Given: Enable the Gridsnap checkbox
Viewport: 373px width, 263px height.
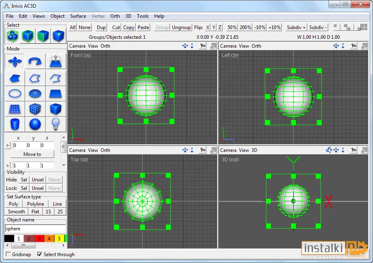Looking at the screenshot, I should [x=8, y=254].
